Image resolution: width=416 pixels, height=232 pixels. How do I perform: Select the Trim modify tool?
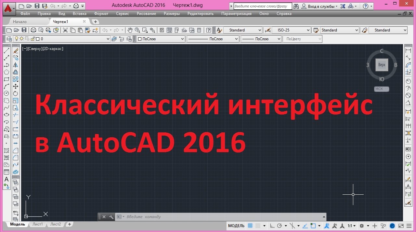coord(16,115)
